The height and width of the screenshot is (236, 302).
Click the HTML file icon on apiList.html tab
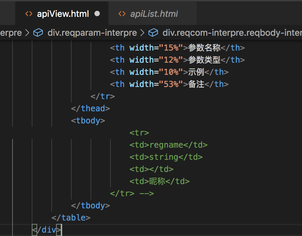pyautogui.click(x=122, y=13)
